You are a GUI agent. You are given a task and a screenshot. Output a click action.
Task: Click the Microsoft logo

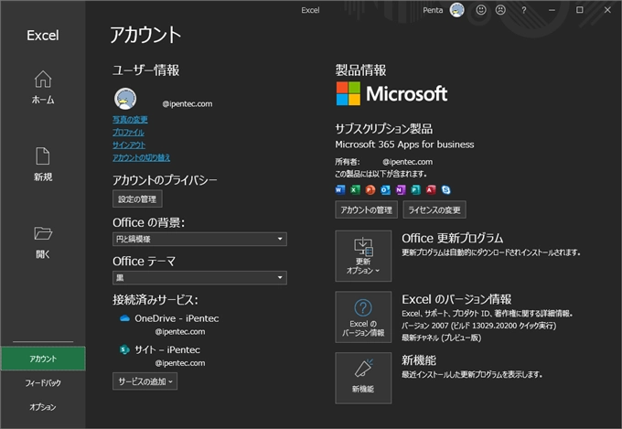[x=391, y=93]
